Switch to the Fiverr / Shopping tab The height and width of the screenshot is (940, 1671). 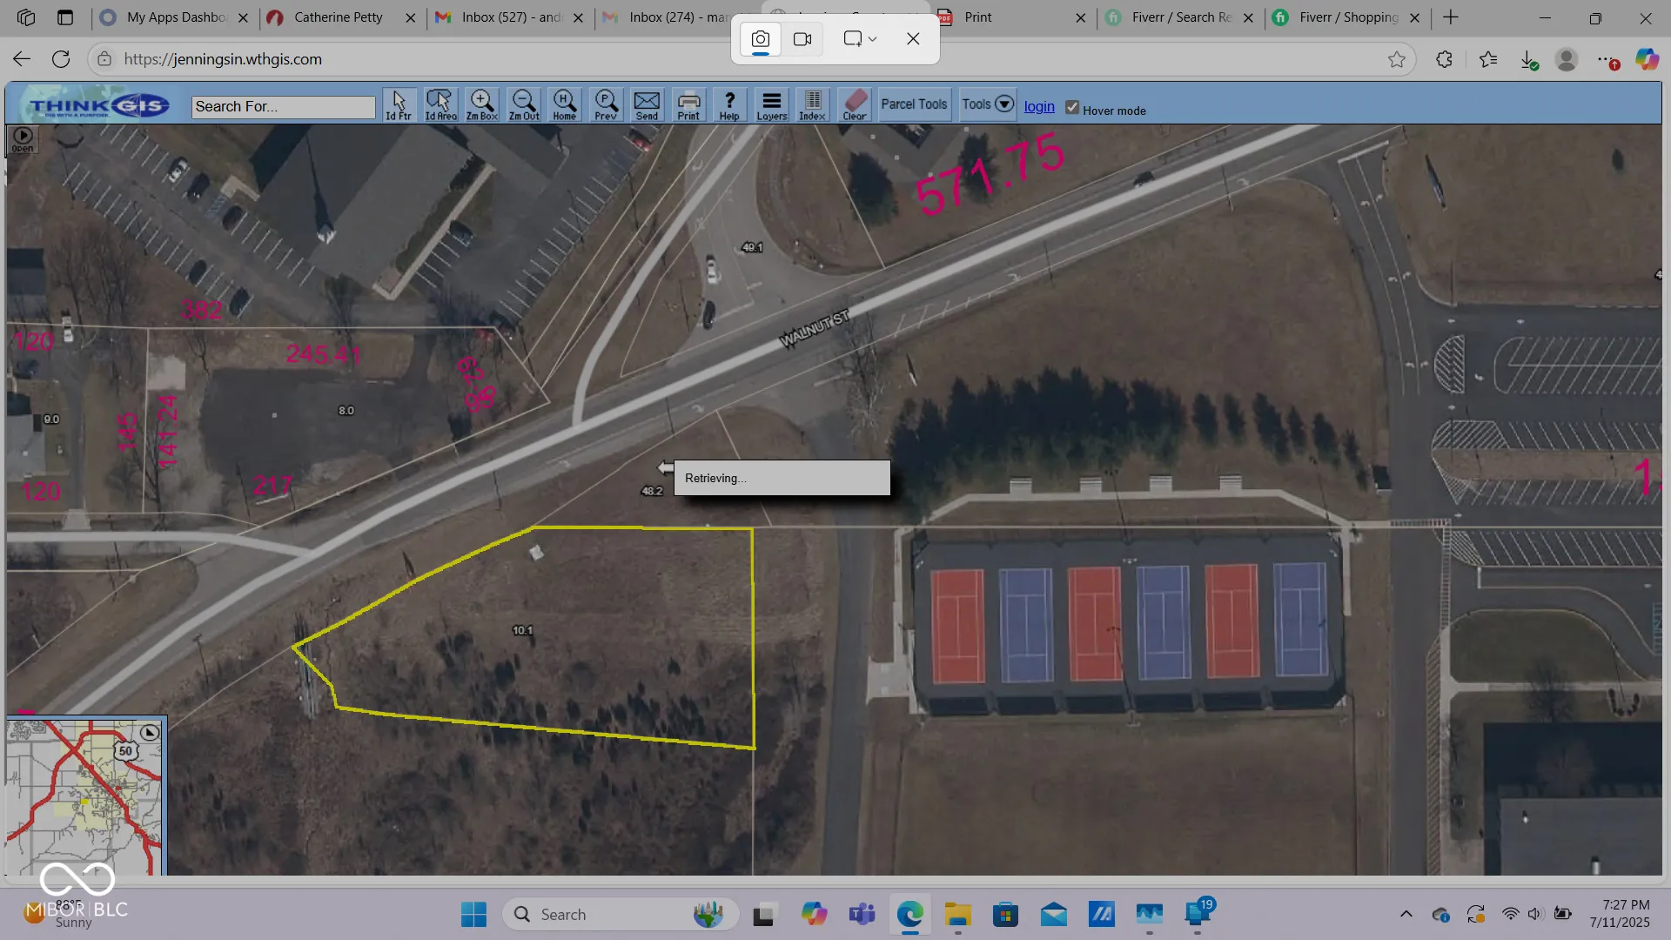(x=1347, y=17)
